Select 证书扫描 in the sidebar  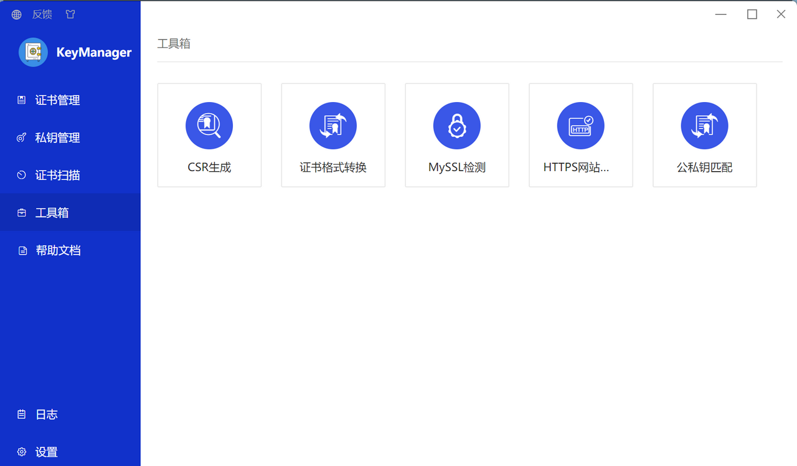(57, 175)
